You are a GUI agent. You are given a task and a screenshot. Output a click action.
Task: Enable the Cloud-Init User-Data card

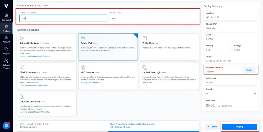[47, 104]
